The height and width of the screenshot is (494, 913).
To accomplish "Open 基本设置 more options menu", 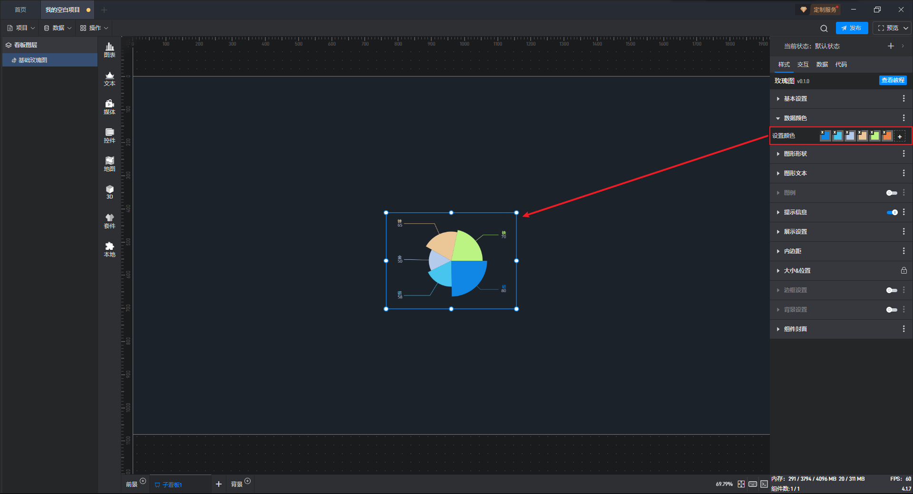I will [904, 98].
